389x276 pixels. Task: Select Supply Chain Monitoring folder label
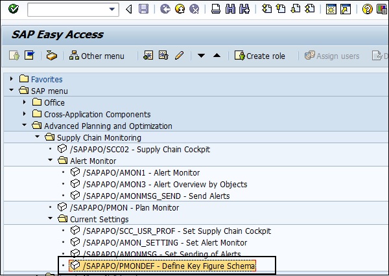tap(99, 137)
